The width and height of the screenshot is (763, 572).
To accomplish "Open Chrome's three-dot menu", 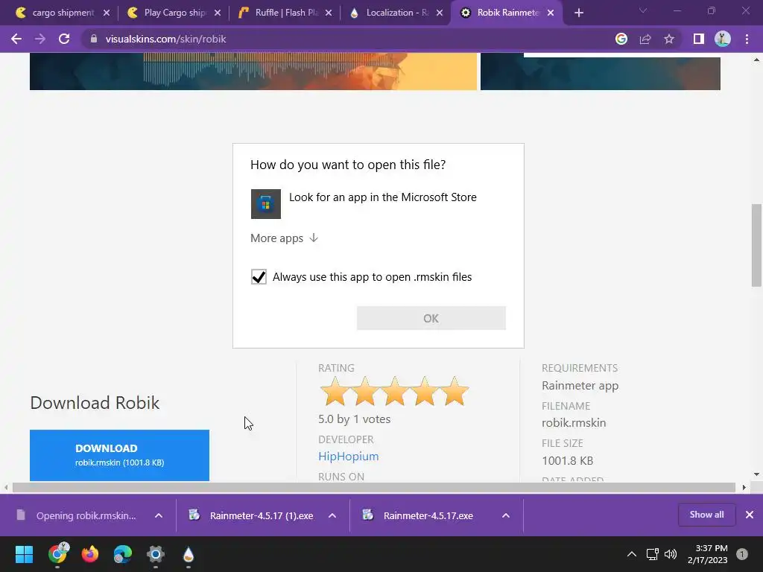I will point(747,39).
